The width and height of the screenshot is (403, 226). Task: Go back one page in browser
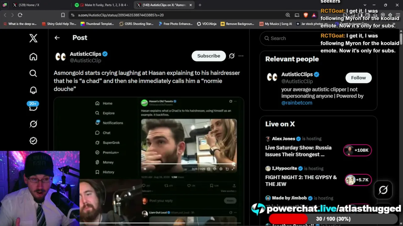coord(5,15)
